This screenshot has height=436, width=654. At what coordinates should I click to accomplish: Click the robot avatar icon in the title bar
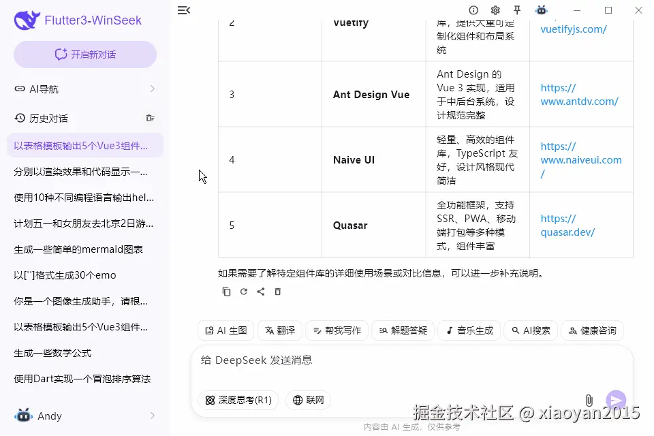click(x=542, y=10)
